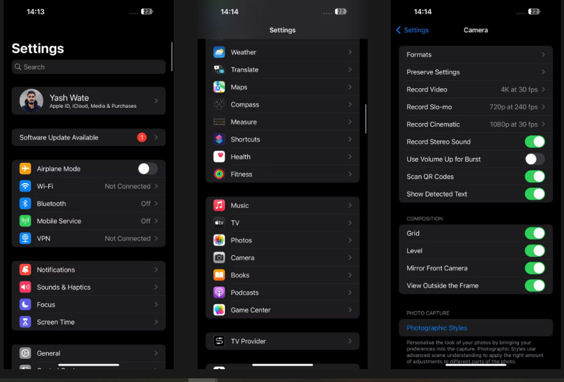Tap the TV Provider icon
564x382 pixels.
219,341
